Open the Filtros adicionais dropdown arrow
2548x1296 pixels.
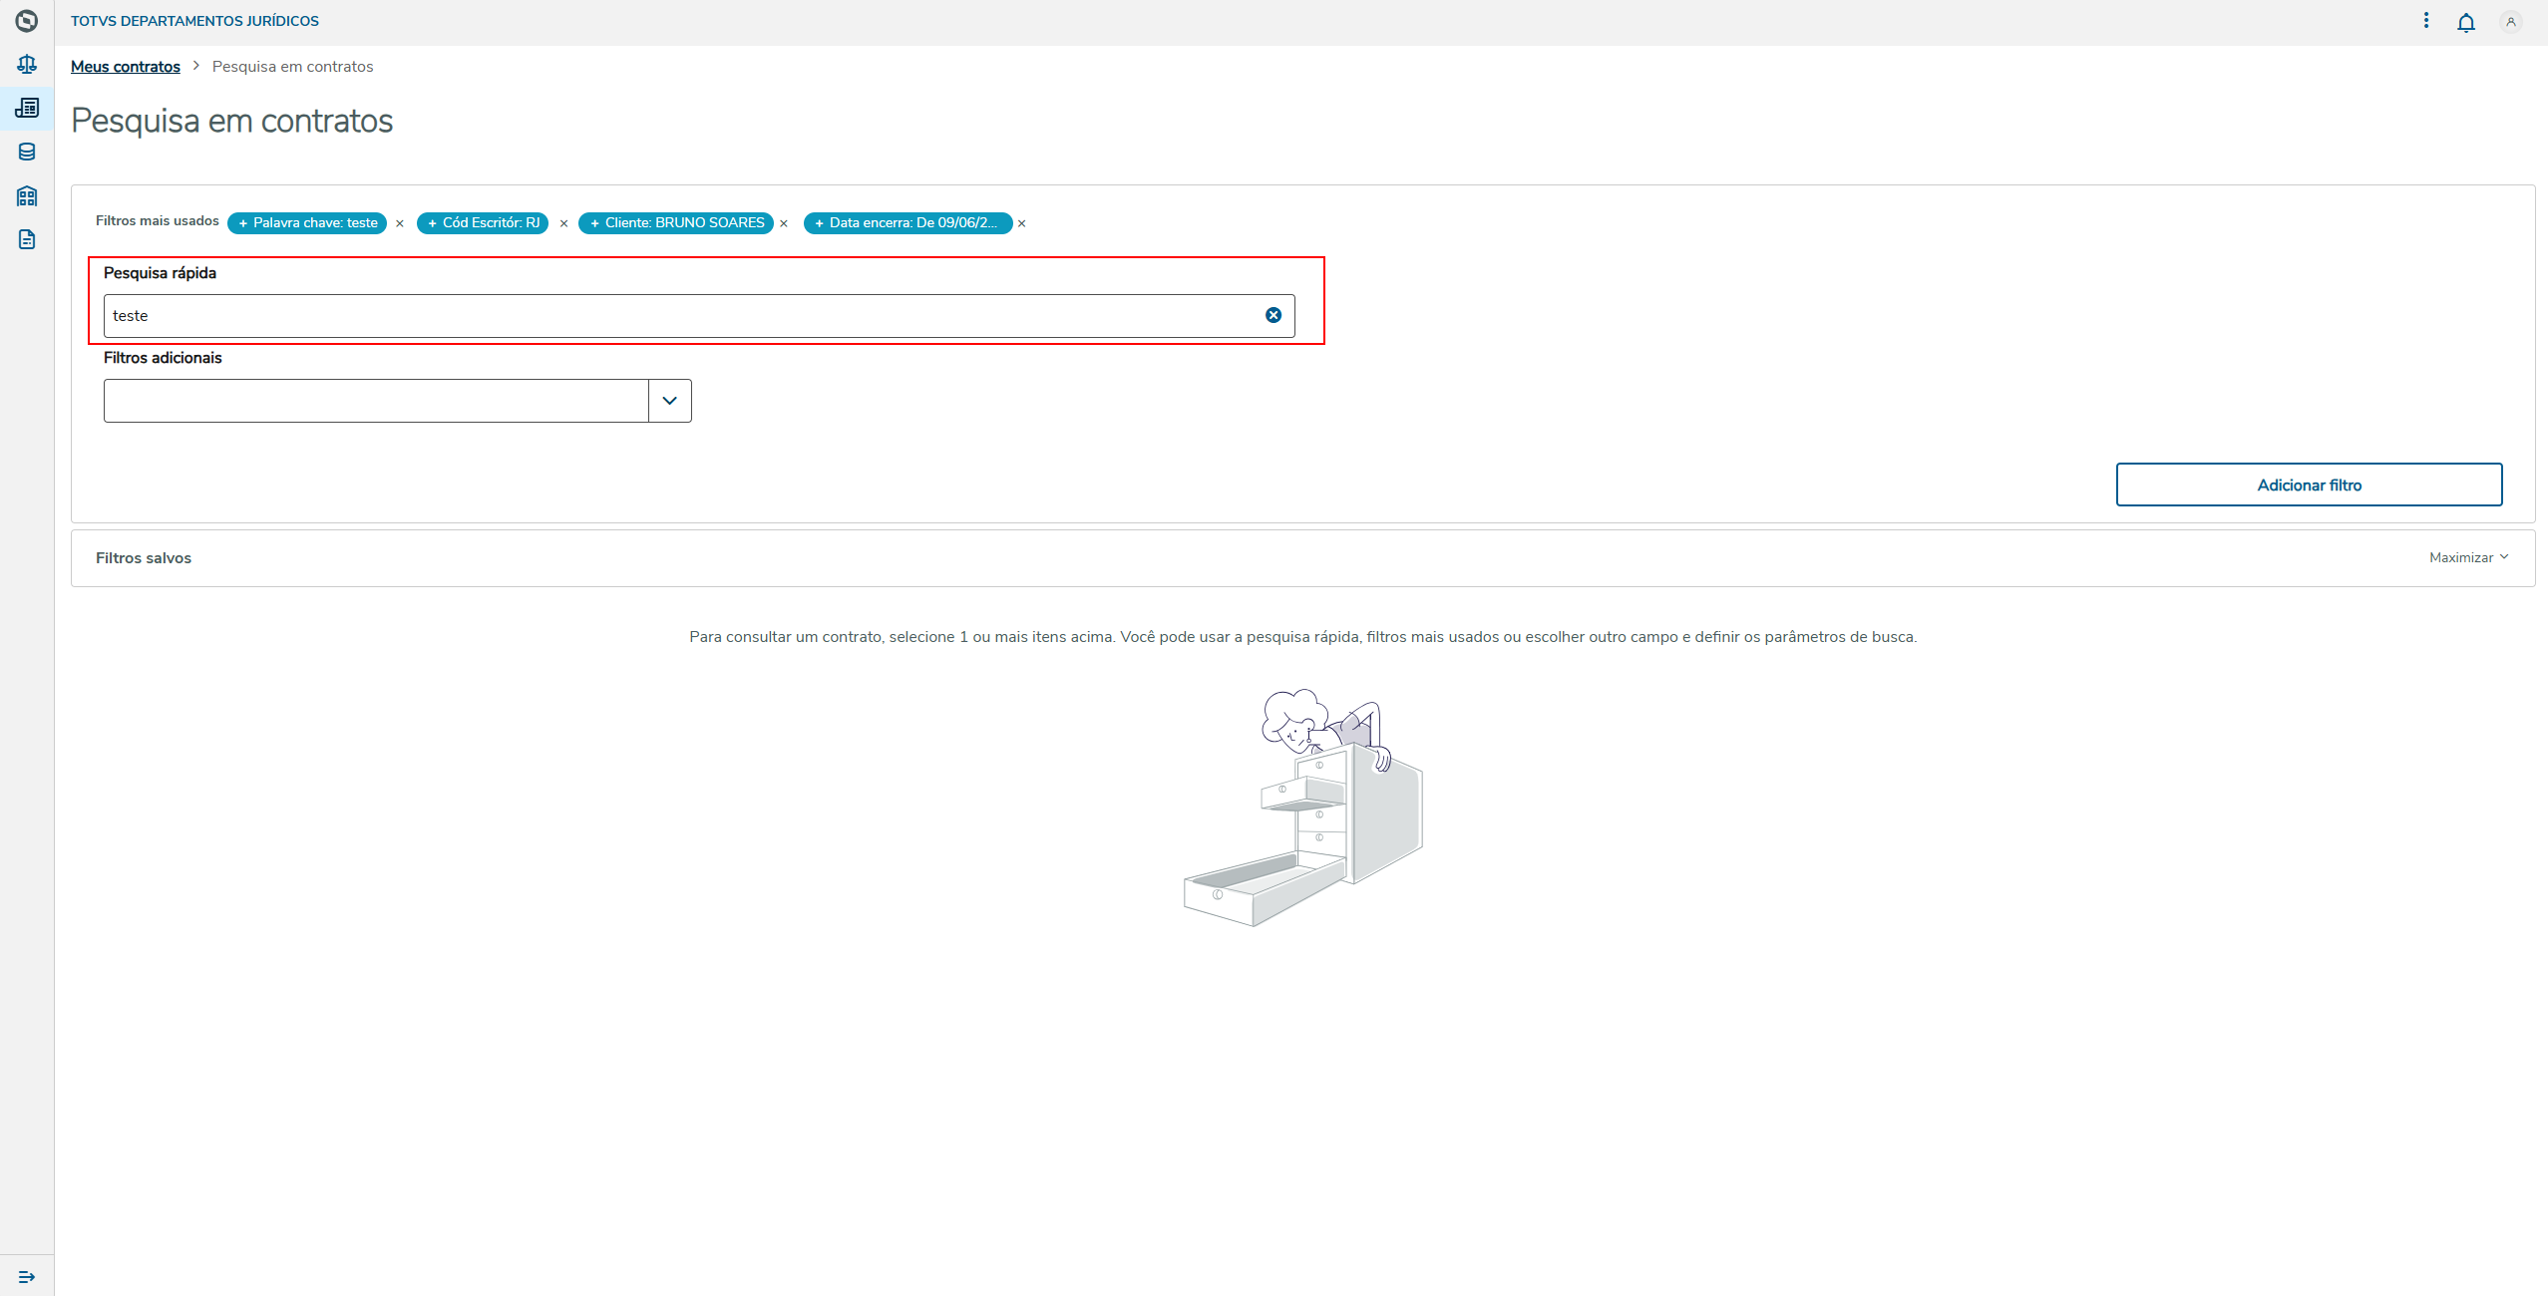pyautogui.click(x=669, y=401)
